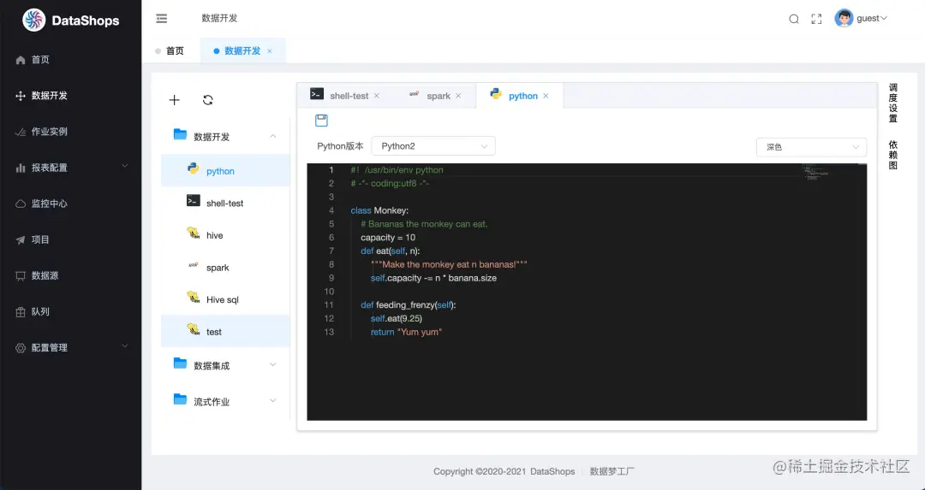Enter fullscreen mode icon
Viewport: 925px width, 490px height.
click(816, 19)
